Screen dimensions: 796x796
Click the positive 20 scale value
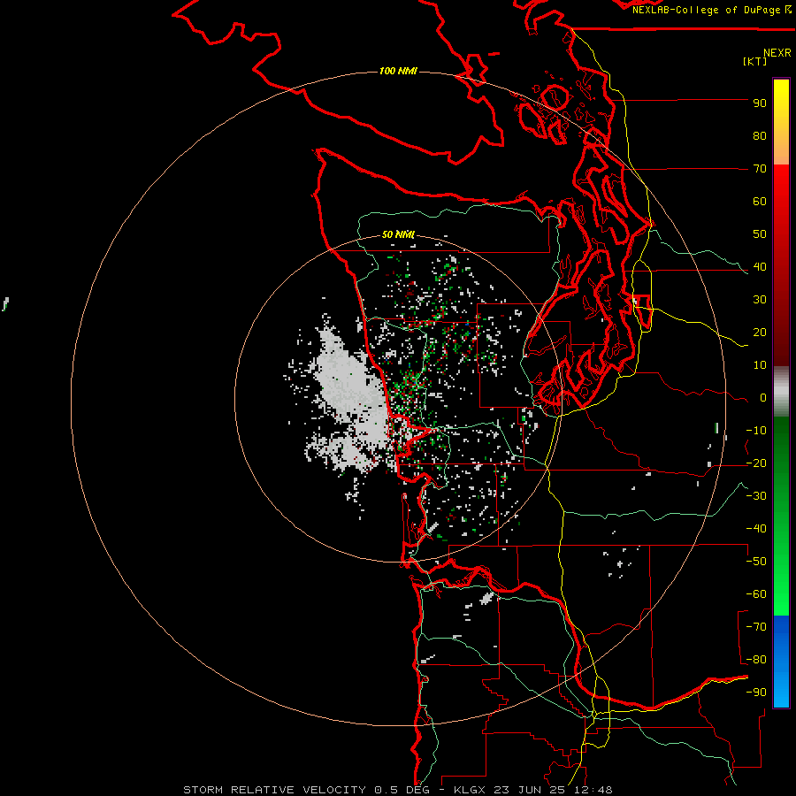[760, 333]
